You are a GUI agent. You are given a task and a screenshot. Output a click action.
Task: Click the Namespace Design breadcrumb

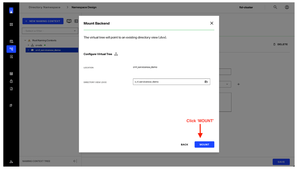click(x=84, y=7)
